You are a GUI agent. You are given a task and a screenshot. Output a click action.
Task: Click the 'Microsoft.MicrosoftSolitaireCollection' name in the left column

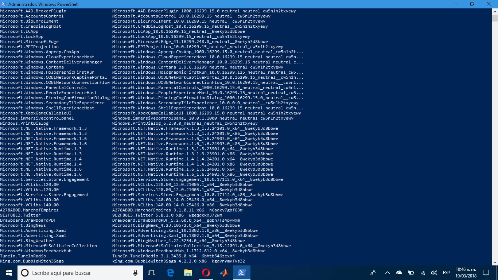pyautogui.click(x=48, y=246)
